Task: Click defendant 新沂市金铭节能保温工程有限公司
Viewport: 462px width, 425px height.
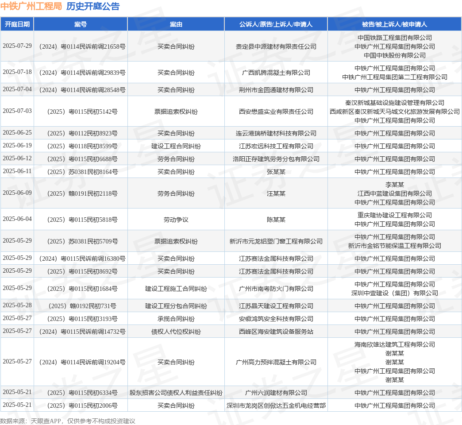Action: (395, 246)
